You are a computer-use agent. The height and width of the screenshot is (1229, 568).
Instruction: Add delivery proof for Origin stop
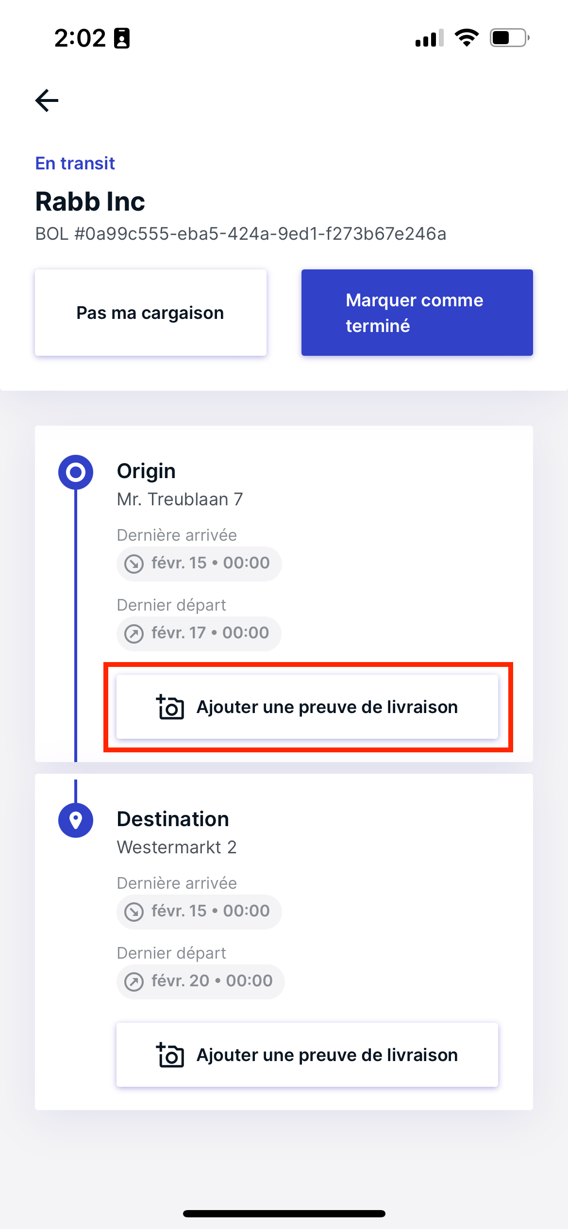pyautogui.click(x=307, y=707)
